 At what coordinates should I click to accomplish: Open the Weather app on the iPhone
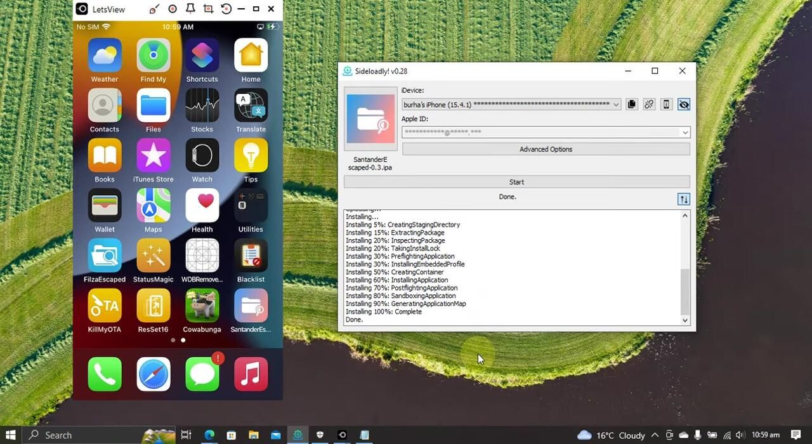[x=105, y=56]
